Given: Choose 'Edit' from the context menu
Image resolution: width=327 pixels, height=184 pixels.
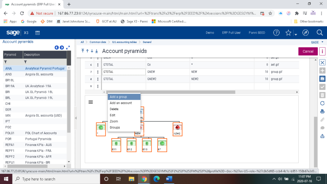Looking at the screenshot, I should [x=112, y=115].
